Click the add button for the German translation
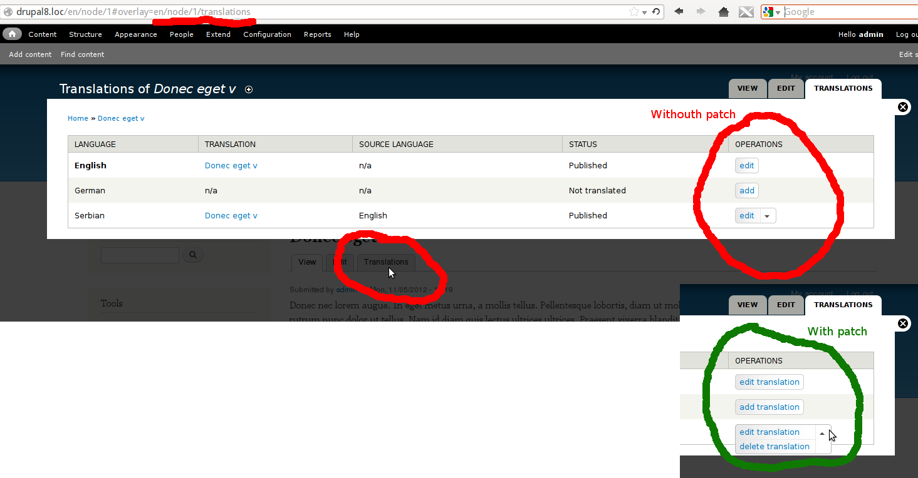The image size is (918, 478). (746, 190)
